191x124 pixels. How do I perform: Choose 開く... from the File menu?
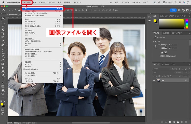click(42, 9)
